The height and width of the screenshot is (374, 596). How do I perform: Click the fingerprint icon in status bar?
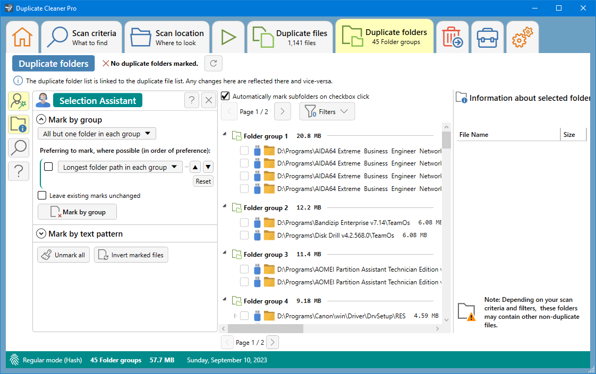pos(14,360)
